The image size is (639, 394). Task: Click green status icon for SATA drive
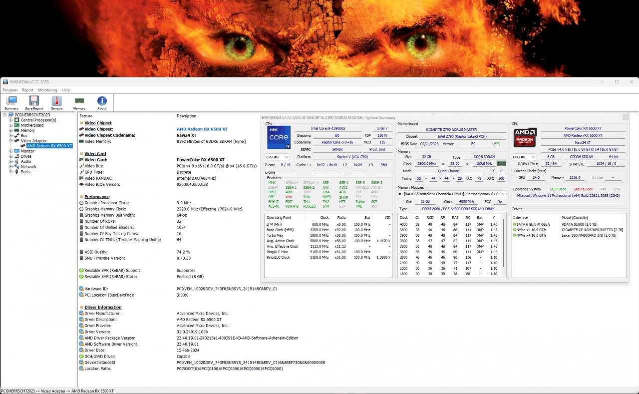(x=515, y=224)
